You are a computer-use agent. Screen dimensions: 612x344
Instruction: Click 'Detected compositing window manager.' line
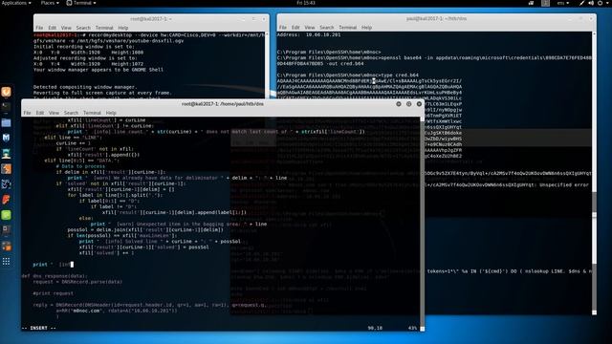pos(85,87)
